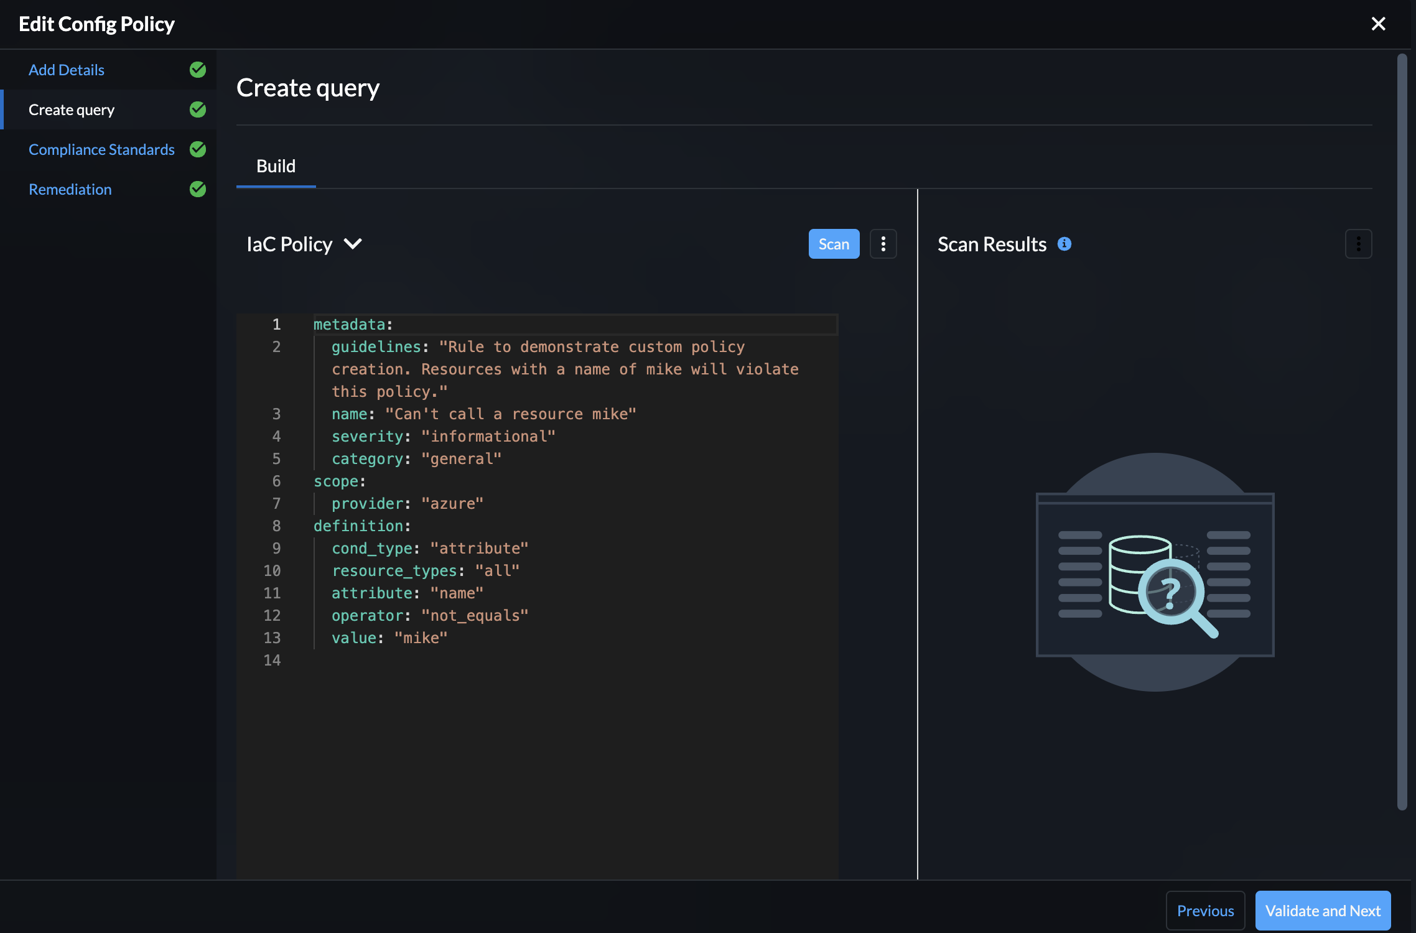
Task: Click the dialog vertical scrollbar
Action: pyautogui.click(x=1402, y=432)
